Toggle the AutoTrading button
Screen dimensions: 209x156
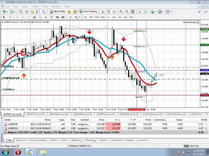tap(88, 11)
